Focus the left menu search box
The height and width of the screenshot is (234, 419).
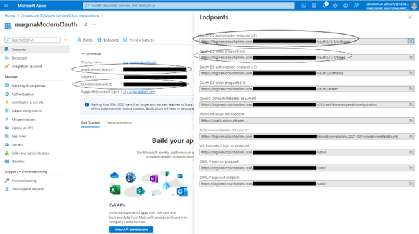pos(33,40)
